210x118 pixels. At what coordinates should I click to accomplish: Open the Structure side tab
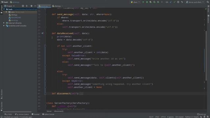click(1, 94)
